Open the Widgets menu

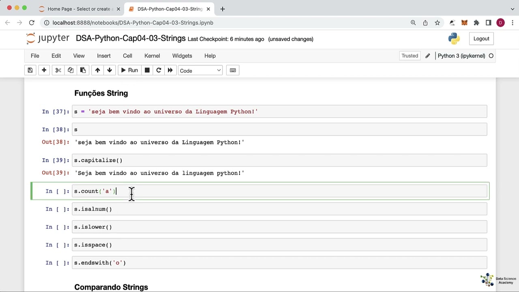pos(182,56)
